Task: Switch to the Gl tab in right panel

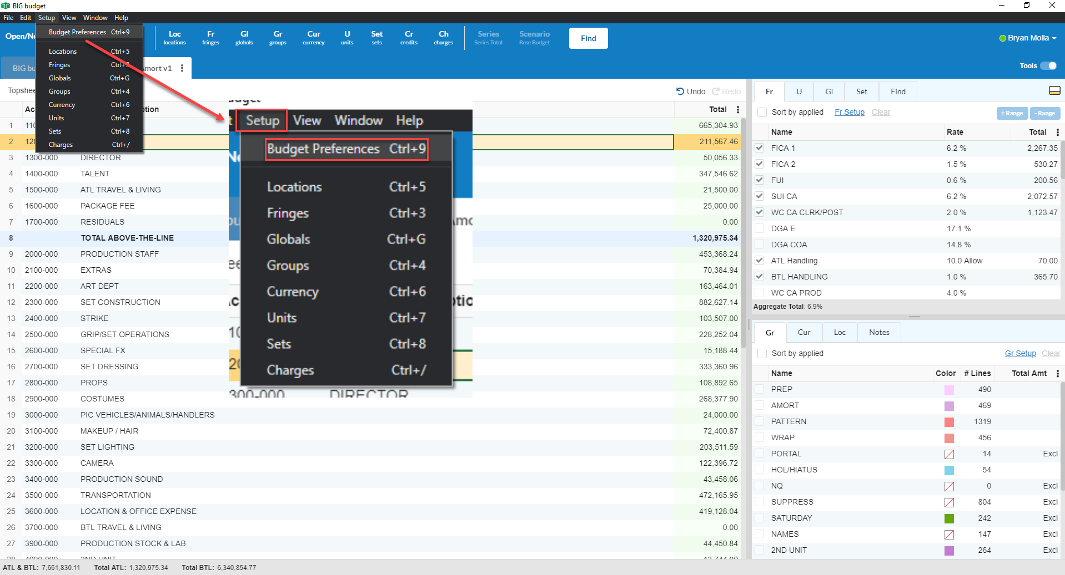Action: coord(829,91)
